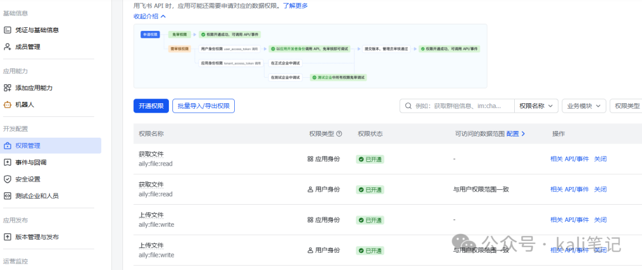The image size is (642, 270).
Task: Click 相关 API/事件 for first 获取文件 row
Action: pos(569,159)
